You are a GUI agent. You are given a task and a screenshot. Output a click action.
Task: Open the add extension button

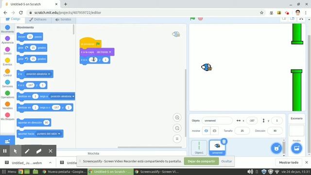pyautogui.click(x=7, y=141)
